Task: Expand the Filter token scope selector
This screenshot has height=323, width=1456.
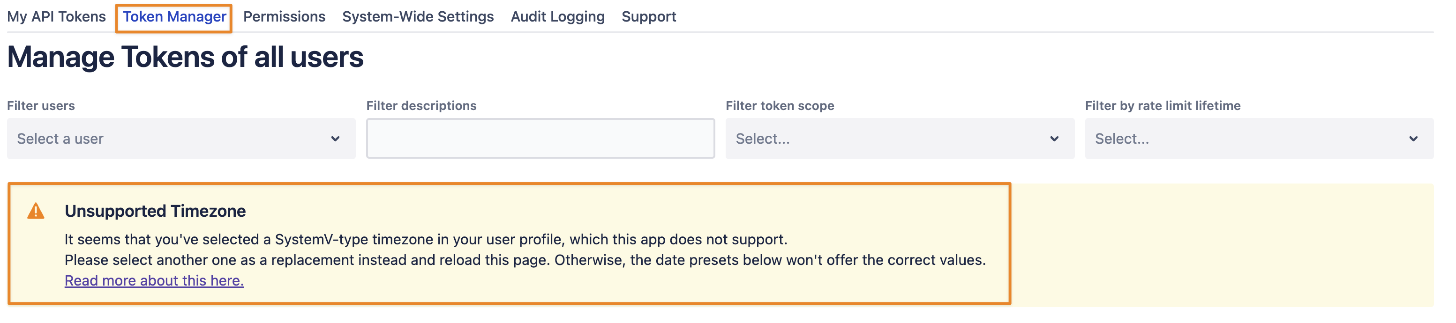Action: 899,139
